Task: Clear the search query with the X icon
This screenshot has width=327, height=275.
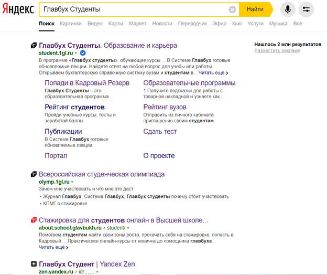Action: (232, 9)
